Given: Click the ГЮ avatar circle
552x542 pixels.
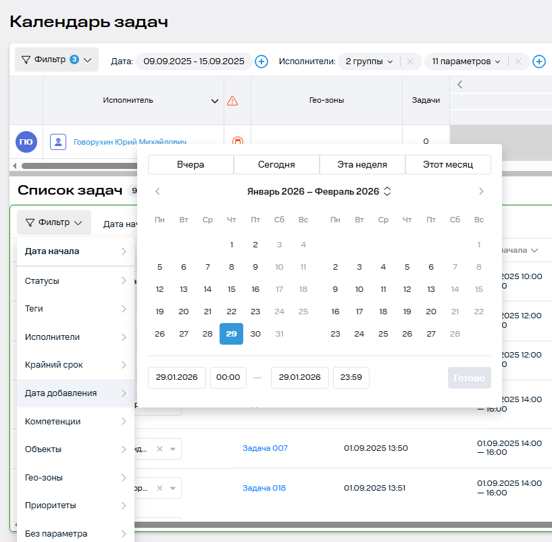Looking at the screenshot, I should (26, 142).
